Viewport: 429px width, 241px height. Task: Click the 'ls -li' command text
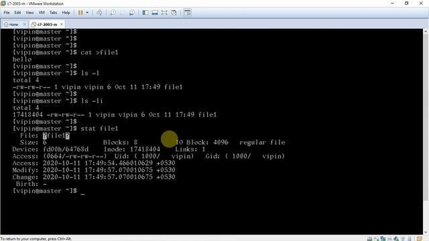92,101
